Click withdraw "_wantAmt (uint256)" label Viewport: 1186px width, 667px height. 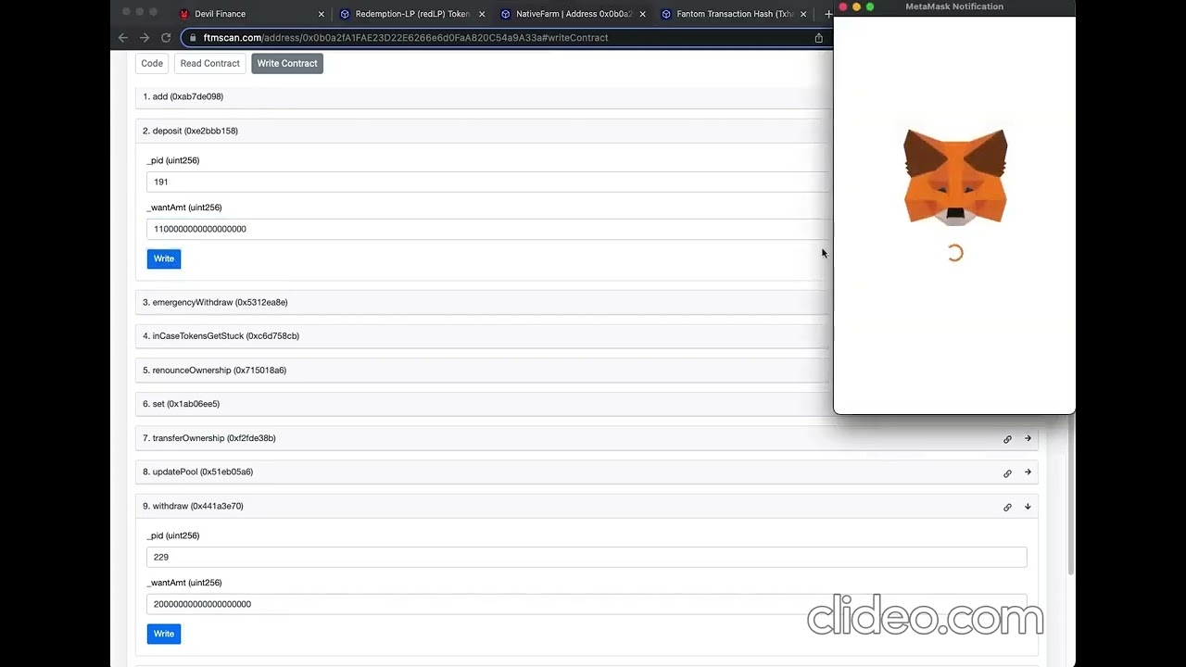(x=184, y=583)
